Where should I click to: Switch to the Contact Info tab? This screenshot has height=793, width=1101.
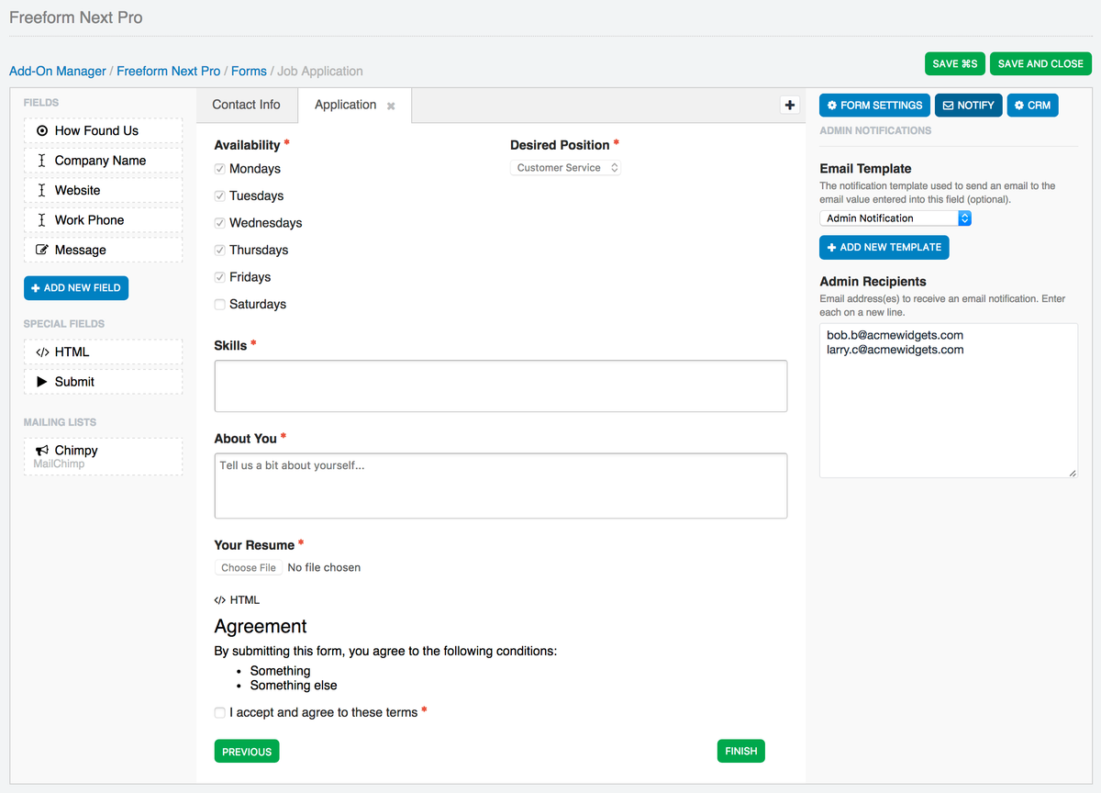246,105
